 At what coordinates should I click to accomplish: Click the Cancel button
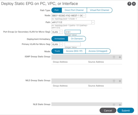(108, 111)
